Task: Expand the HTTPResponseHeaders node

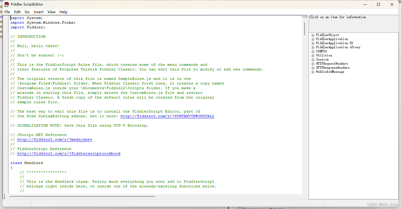Action: pyautogui.click(x=313, y=68)
